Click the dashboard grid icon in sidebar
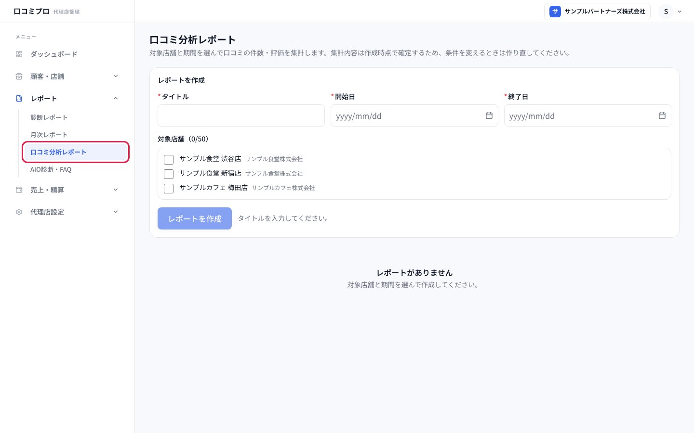 19,54
